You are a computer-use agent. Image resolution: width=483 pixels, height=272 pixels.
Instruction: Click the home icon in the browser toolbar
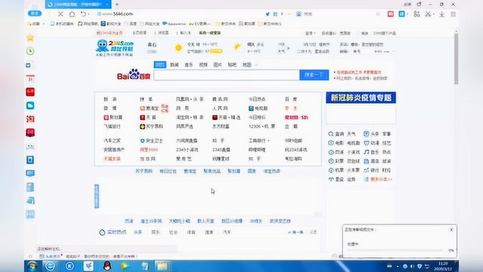[71, 14]
